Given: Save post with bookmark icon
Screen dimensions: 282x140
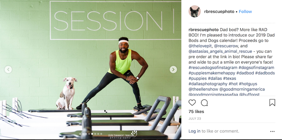Looking at the screenshot, I should [x=272, y=102].
